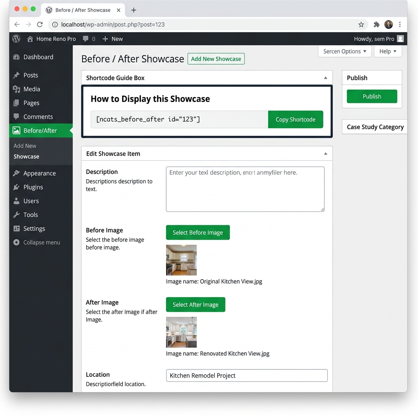This screenshot has width=418, height=418.
Task: Click the user avatar next to Howdy
Action: pyautogui.click(x=400, y=39)
